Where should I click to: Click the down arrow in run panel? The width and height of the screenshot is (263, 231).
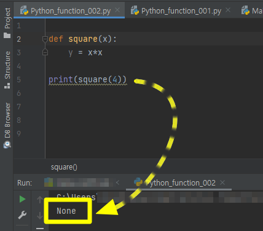point(40,216)
